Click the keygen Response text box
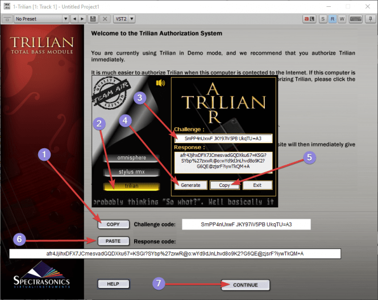 pos(223,163)
